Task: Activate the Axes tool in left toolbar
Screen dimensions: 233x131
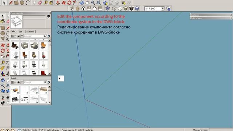Action: point(3,74)
